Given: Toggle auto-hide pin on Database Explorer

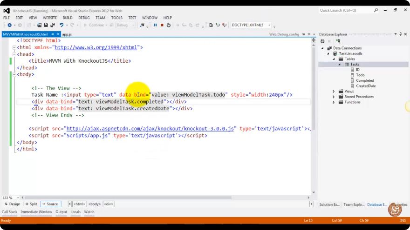Looking at the screenshot, I should 400,34.
